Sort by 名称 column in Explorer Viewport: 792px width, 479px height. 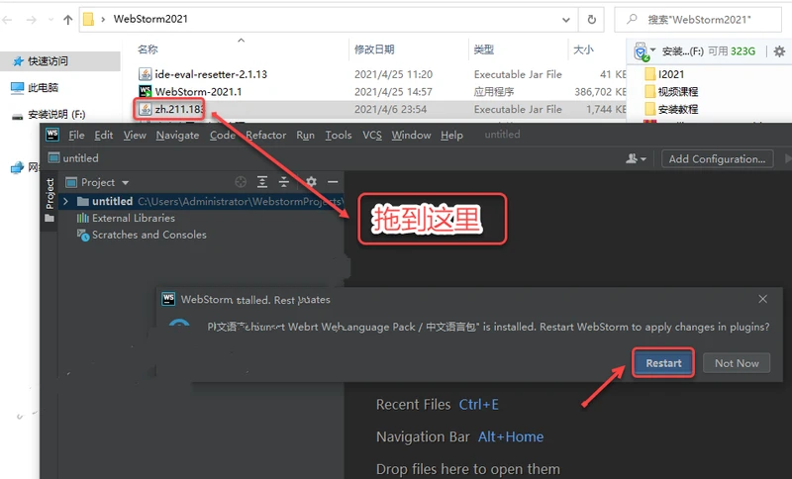(148, 49)
